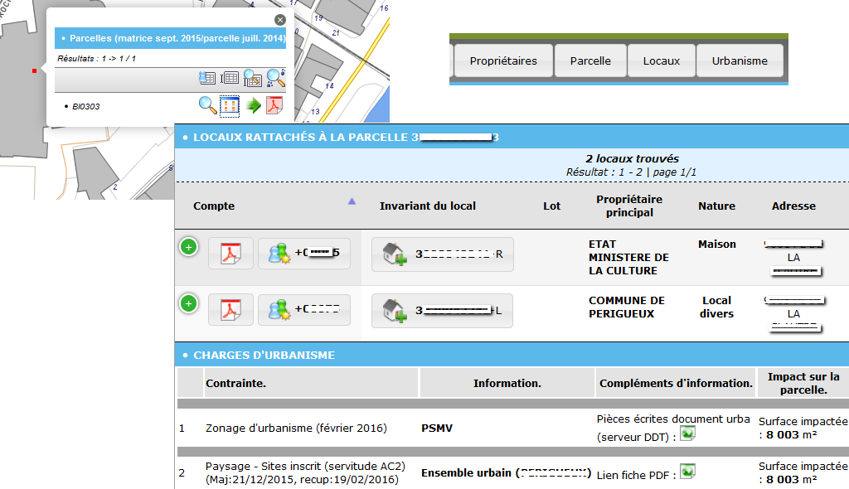Click the magnifier with dots icon in popup
Screen dimensions: 849x489
point(275,78)
